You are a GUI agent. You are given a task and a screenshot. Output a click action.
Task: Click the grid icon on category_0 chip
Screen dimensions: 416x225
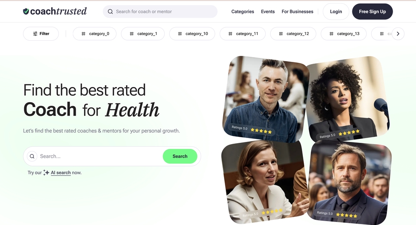click(83, 34)
